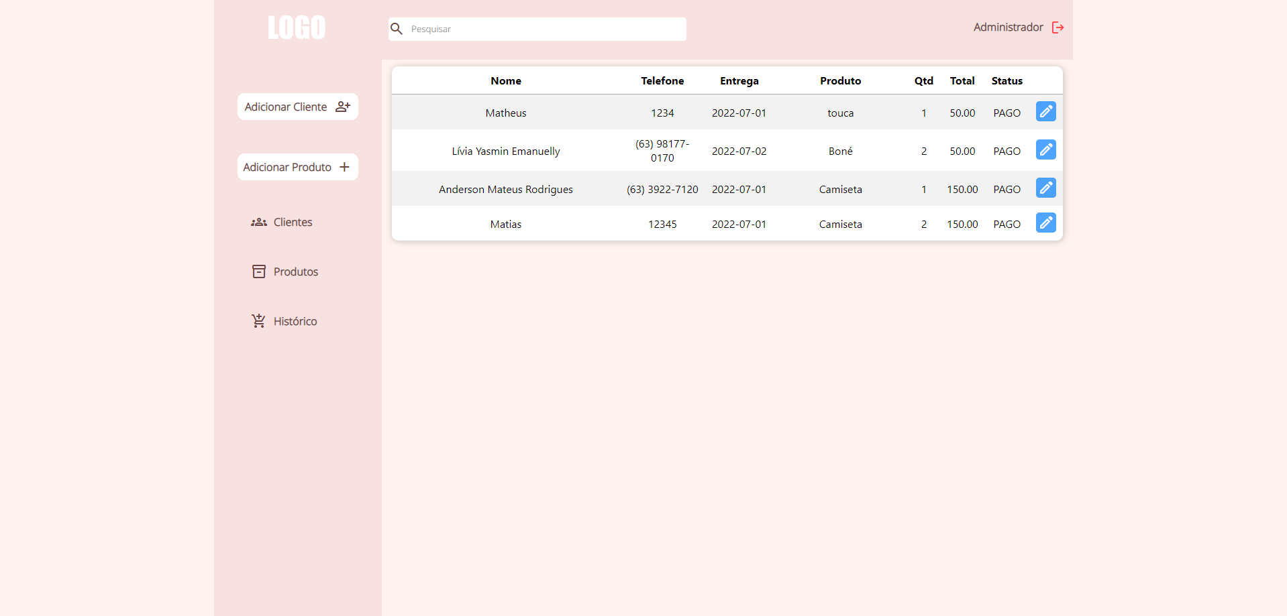Screen dimensions: 1287x616
Task: Click the Clientes people icon
Action: 259,222
